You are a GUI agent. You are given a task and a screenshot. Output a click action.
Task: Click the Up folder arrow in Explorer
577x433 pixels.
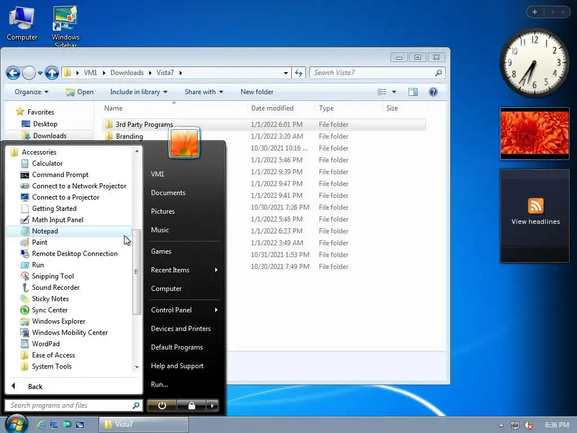(x=52, y=73)
